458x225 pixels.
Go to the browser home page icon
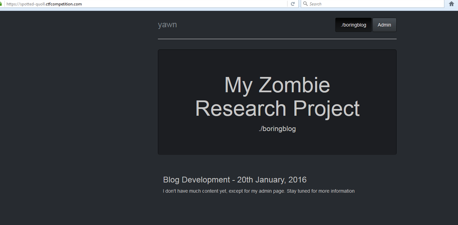(452, 4)
